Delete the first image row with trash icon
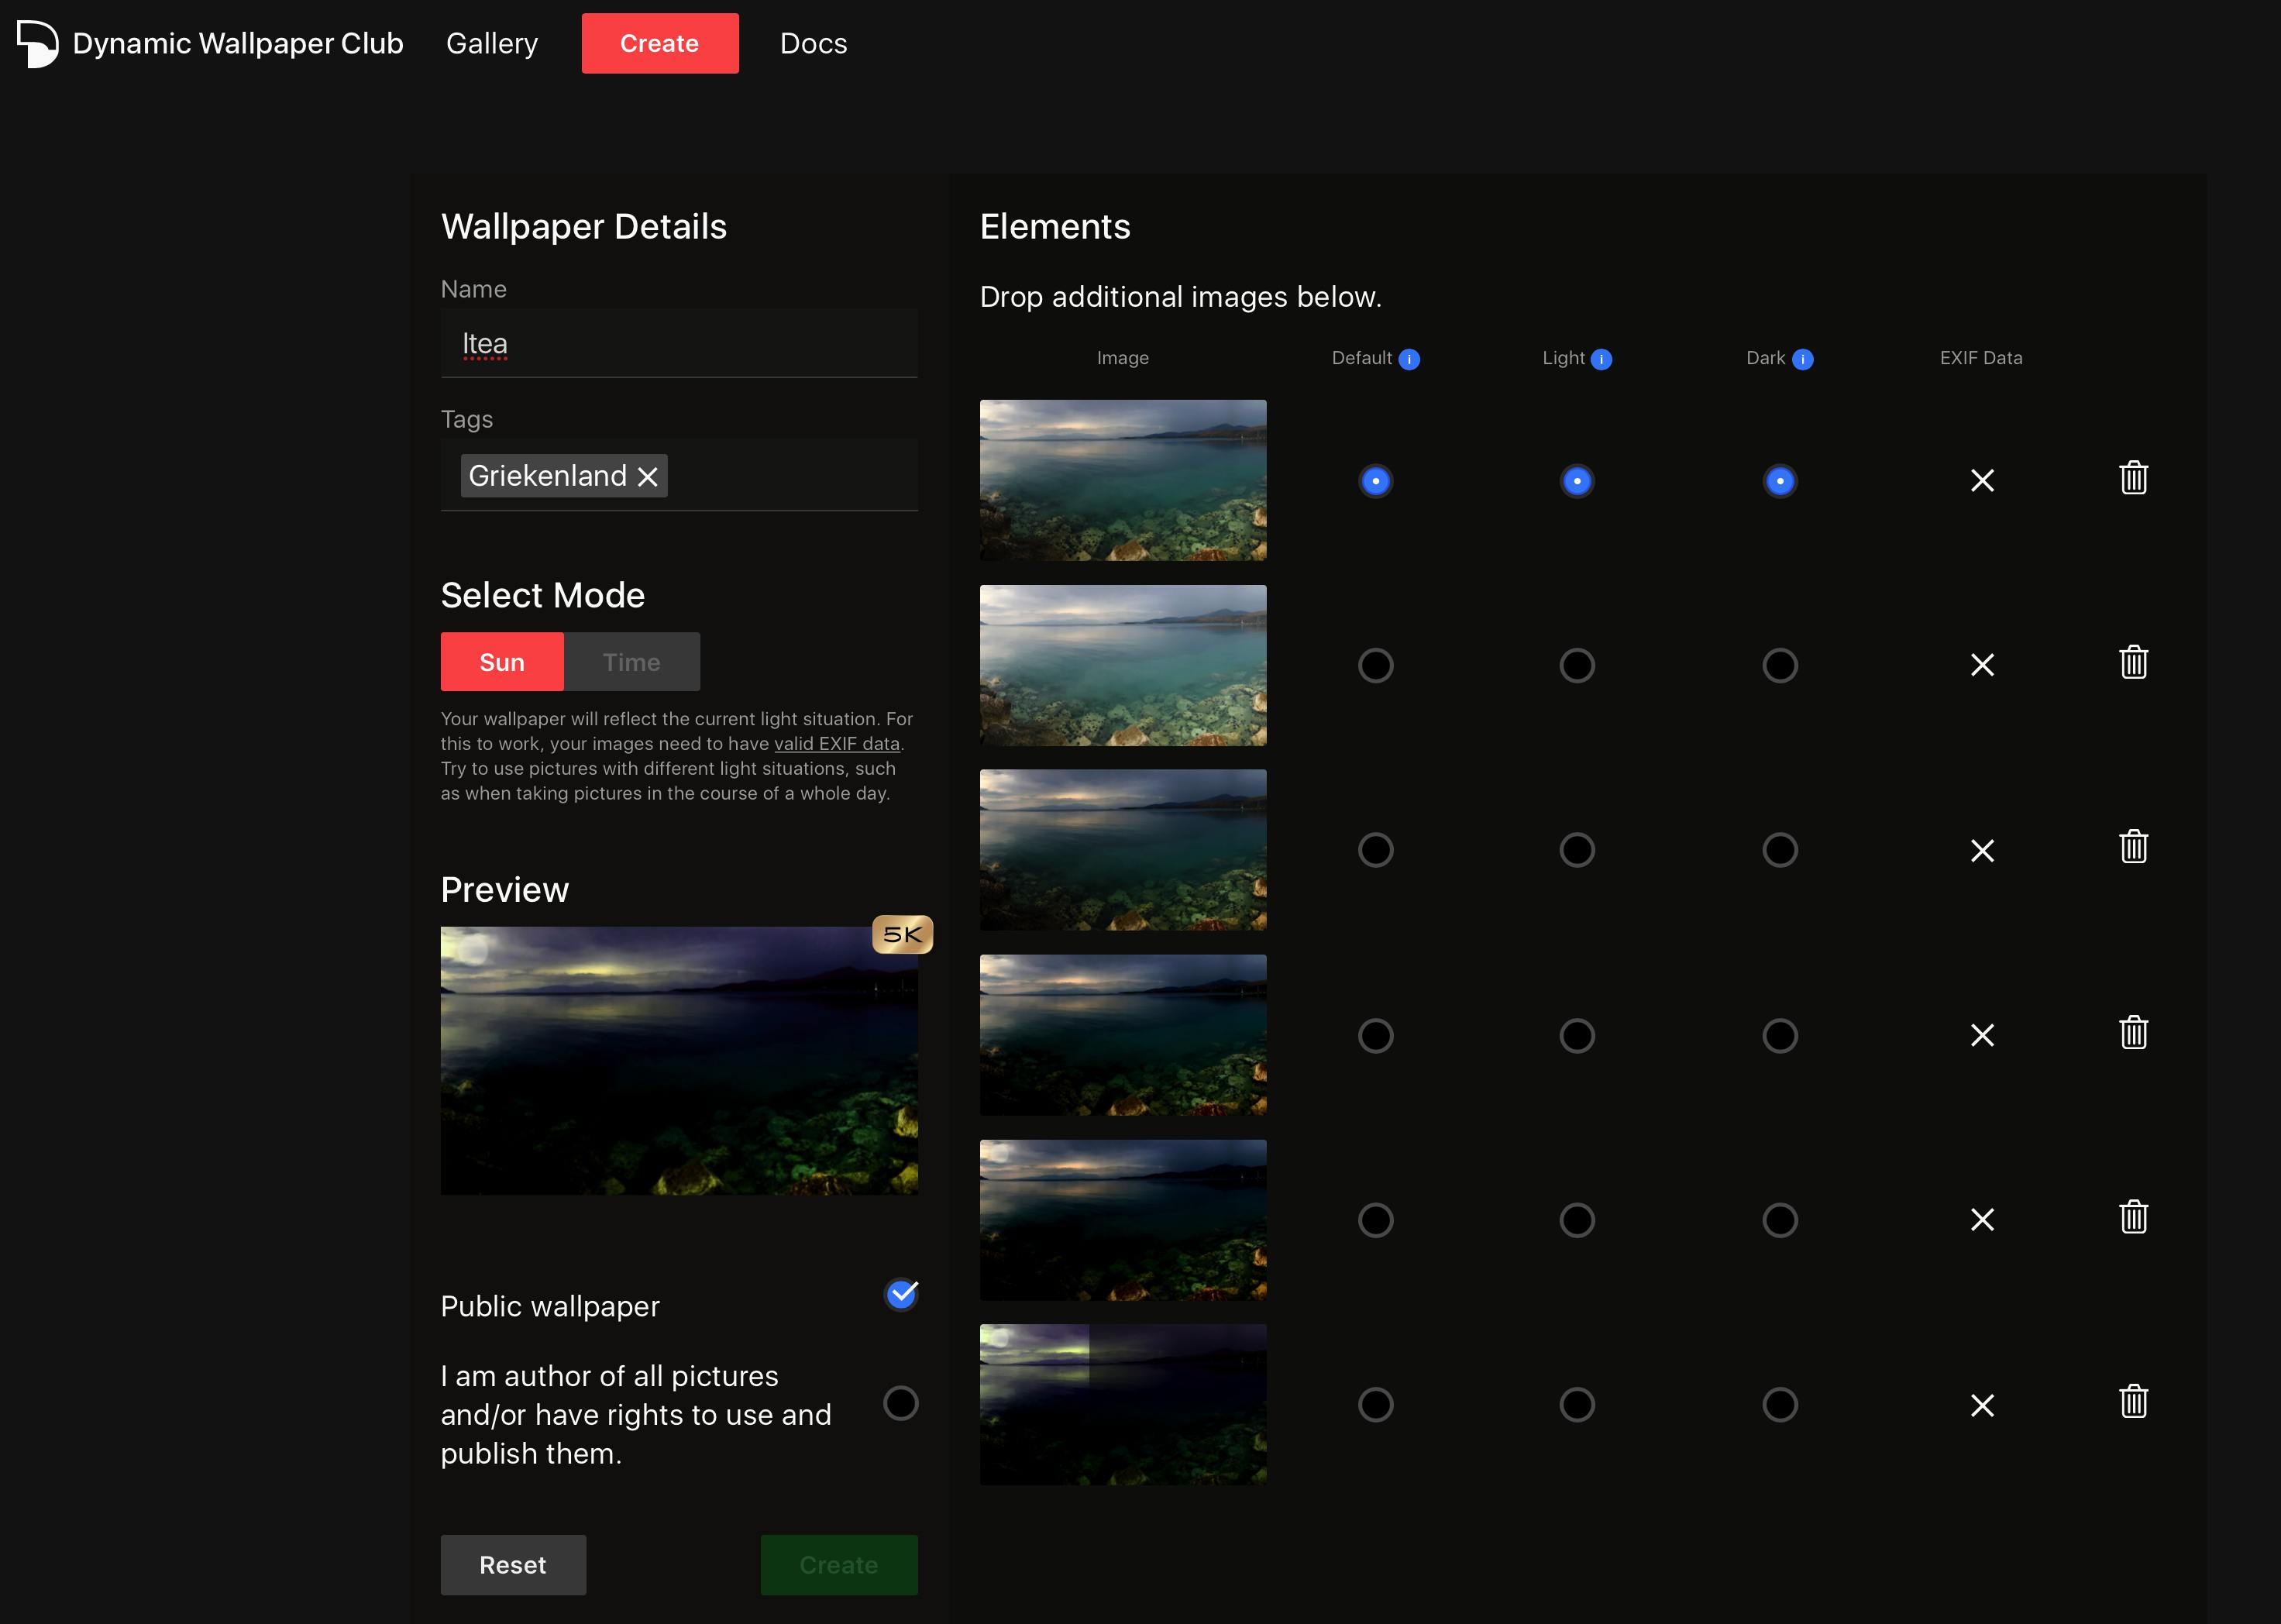Viewport: 2281px width, 1624px height. point(2133,478)
